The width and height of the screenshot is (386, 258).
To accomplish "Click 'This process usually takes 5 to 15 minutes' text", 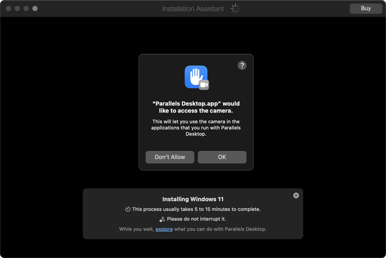I will point(196,209).
